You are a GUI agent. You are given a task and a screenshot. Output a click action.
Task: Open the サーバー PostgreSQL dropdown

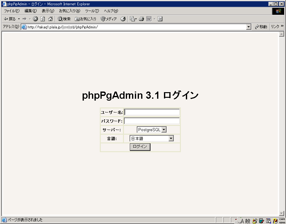coord(152,130)
